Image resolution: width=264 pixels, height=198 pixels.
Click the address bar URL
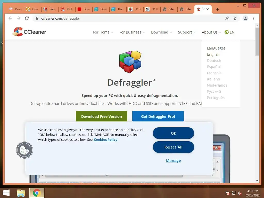click(61, 18)
